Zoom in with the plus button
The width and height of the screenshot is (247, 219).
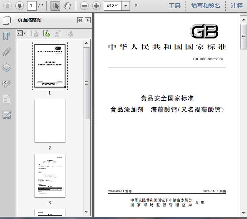click(x=96, y=6)
